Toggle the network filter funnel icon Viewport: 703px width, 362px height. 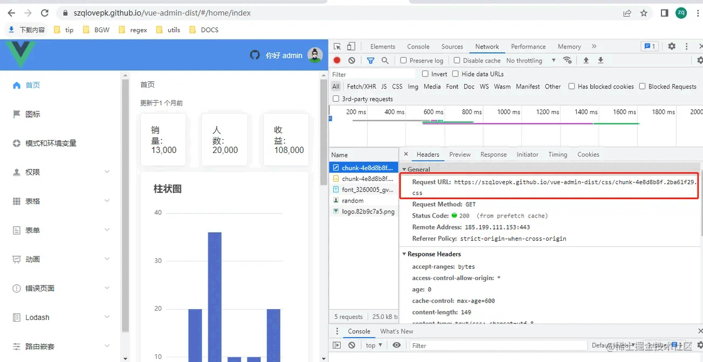tap(370, 60)
